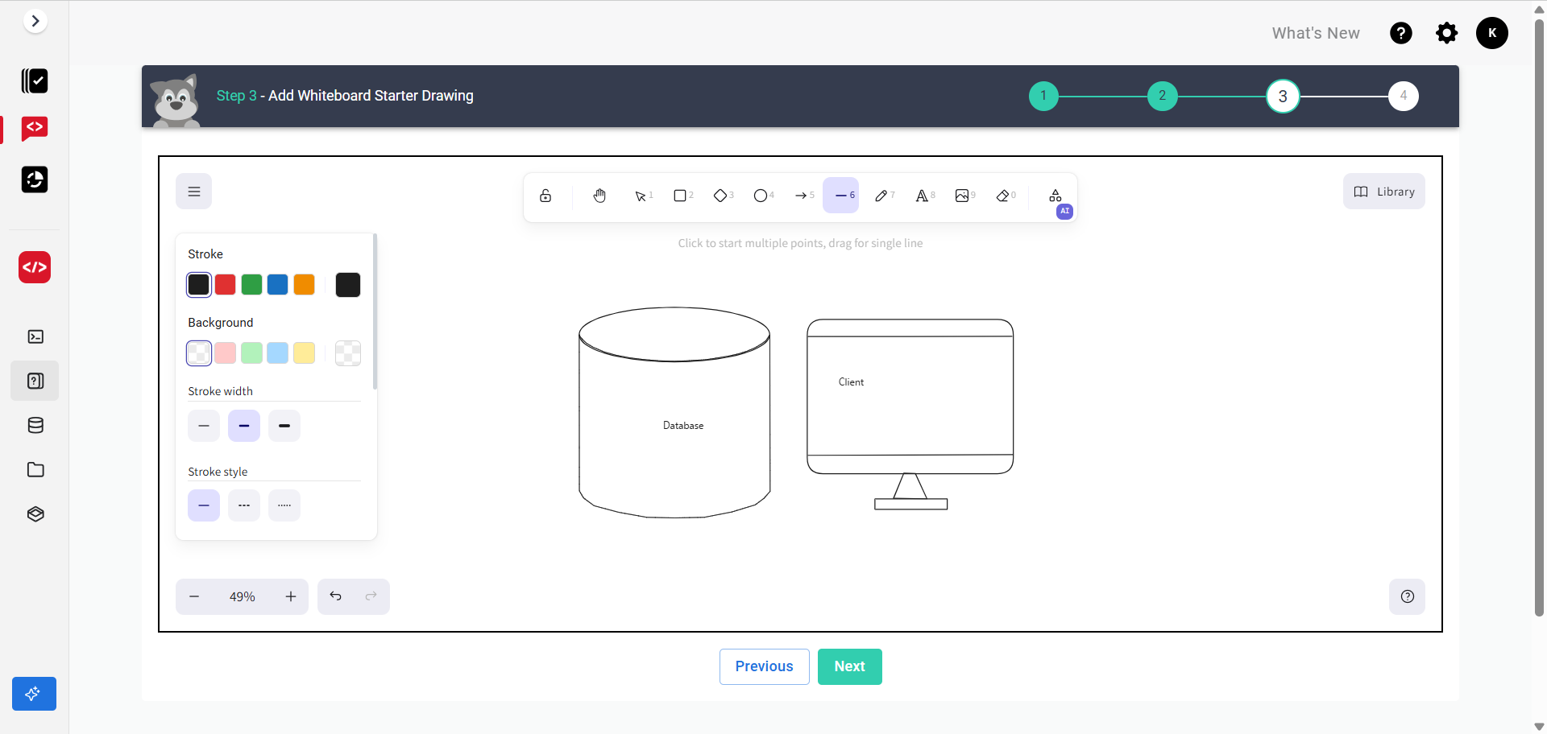Select the Diamond shape tool
The image size is (1547, 734).
click(721, 196)
